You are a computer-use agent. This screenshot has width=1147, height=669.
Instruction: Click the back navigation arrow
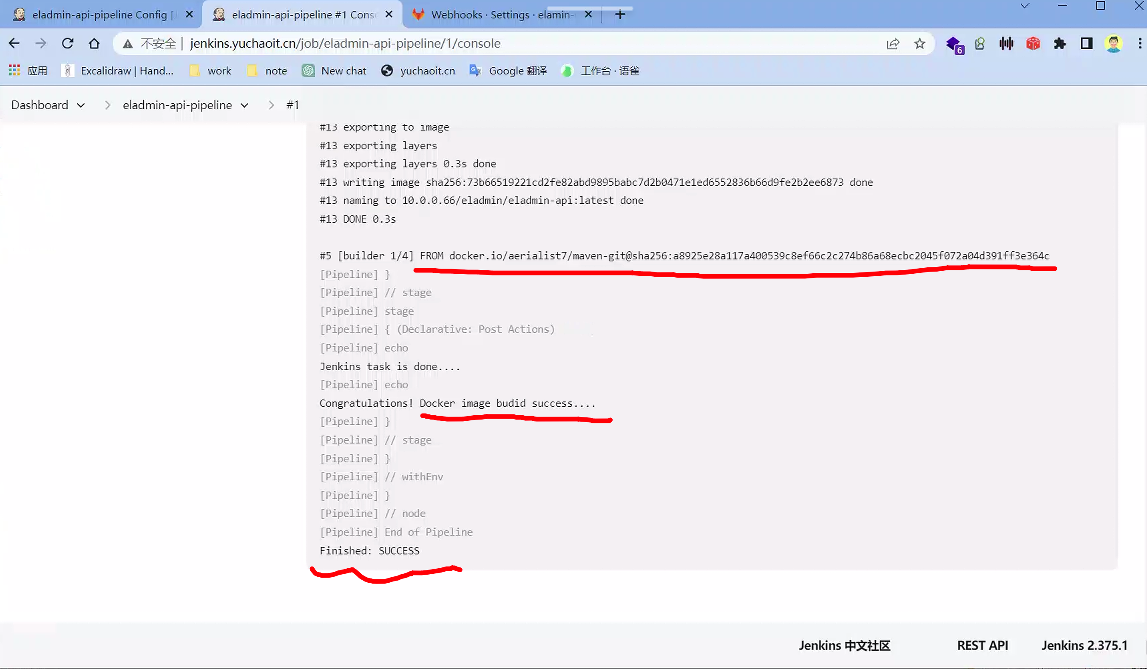click(x=14, y=43)
